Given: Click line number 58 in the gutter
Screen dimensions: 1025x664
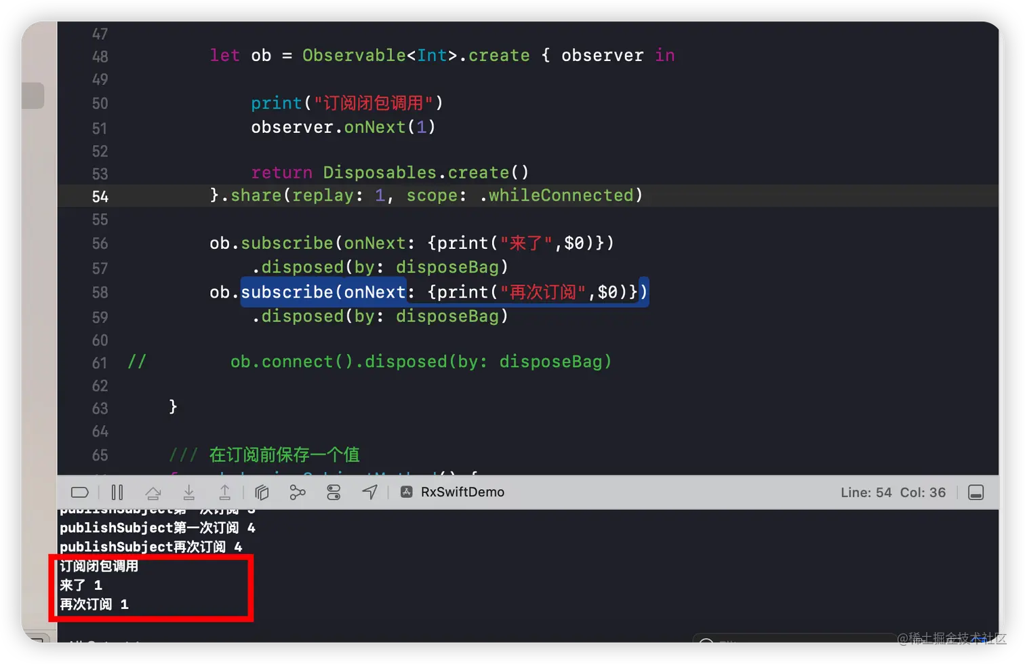Looking at the screenshot, I should click(x=100, y=293).
